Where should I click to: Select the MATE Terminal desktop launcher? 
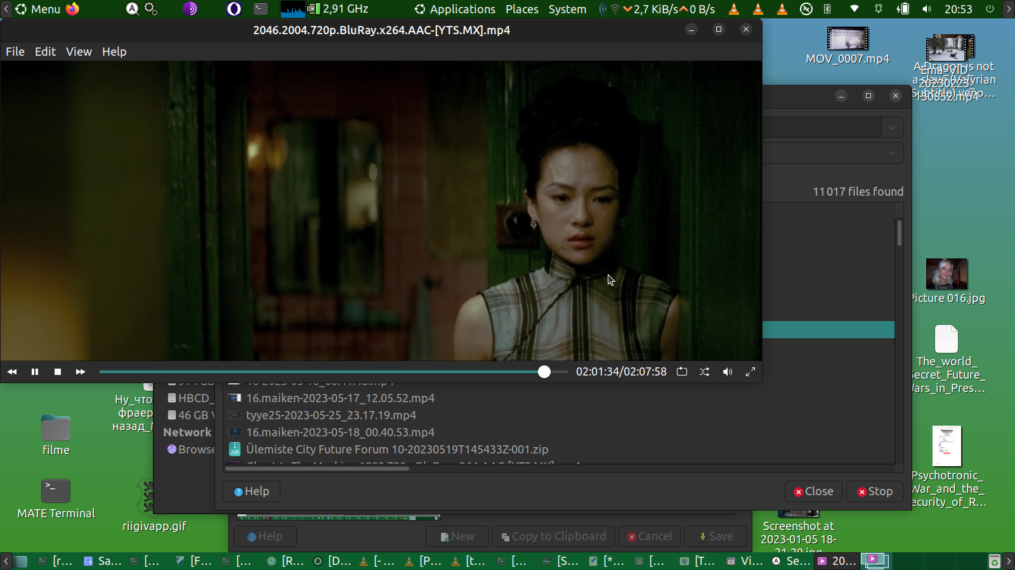56,499
